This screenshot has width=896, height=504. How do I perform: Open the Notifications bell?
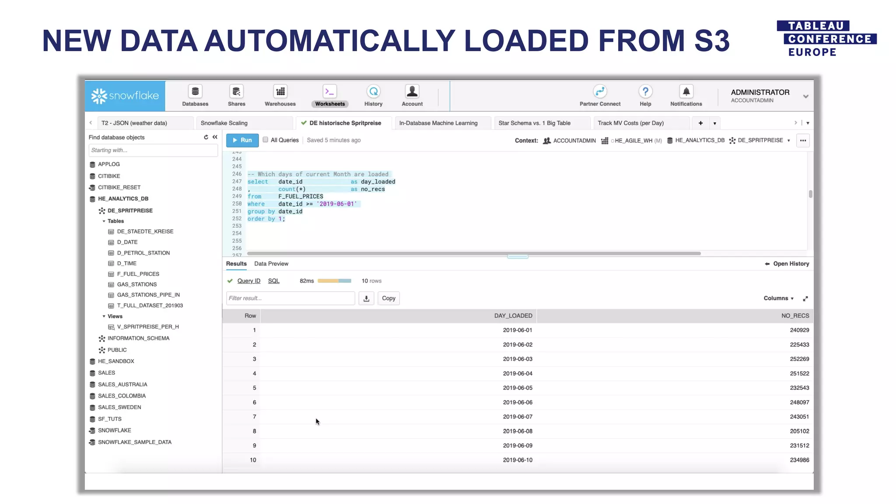point(686,92)
